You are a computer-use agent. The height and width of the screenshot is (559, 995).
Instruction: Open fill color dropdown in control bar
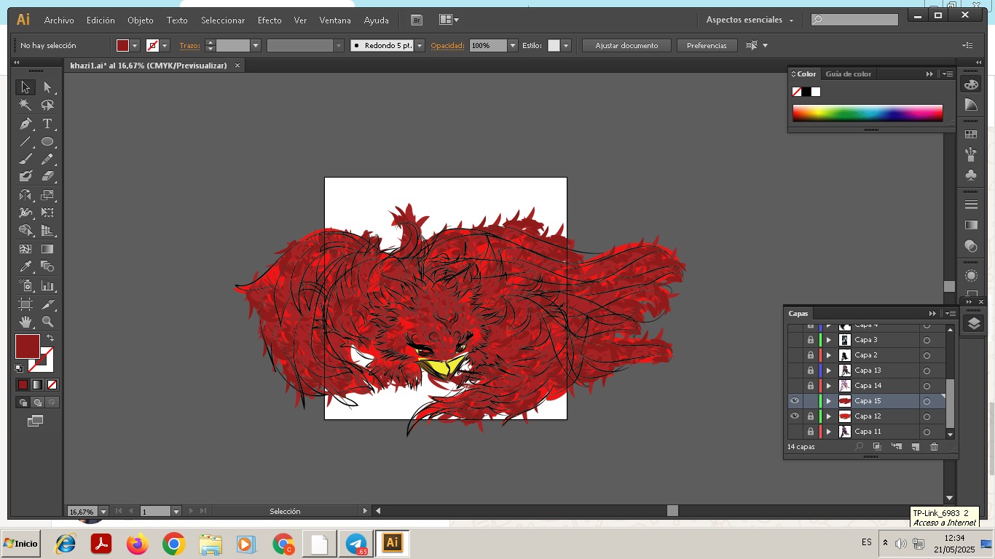(x=135, y=45)
